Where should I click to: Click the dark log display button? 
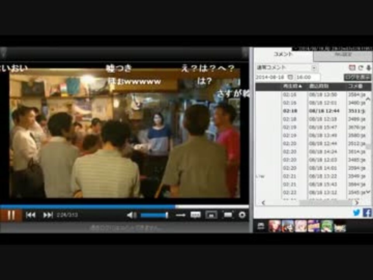(357, 77)
